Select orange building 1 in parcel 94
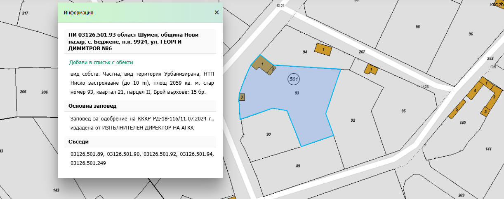 tap(323, 49)
